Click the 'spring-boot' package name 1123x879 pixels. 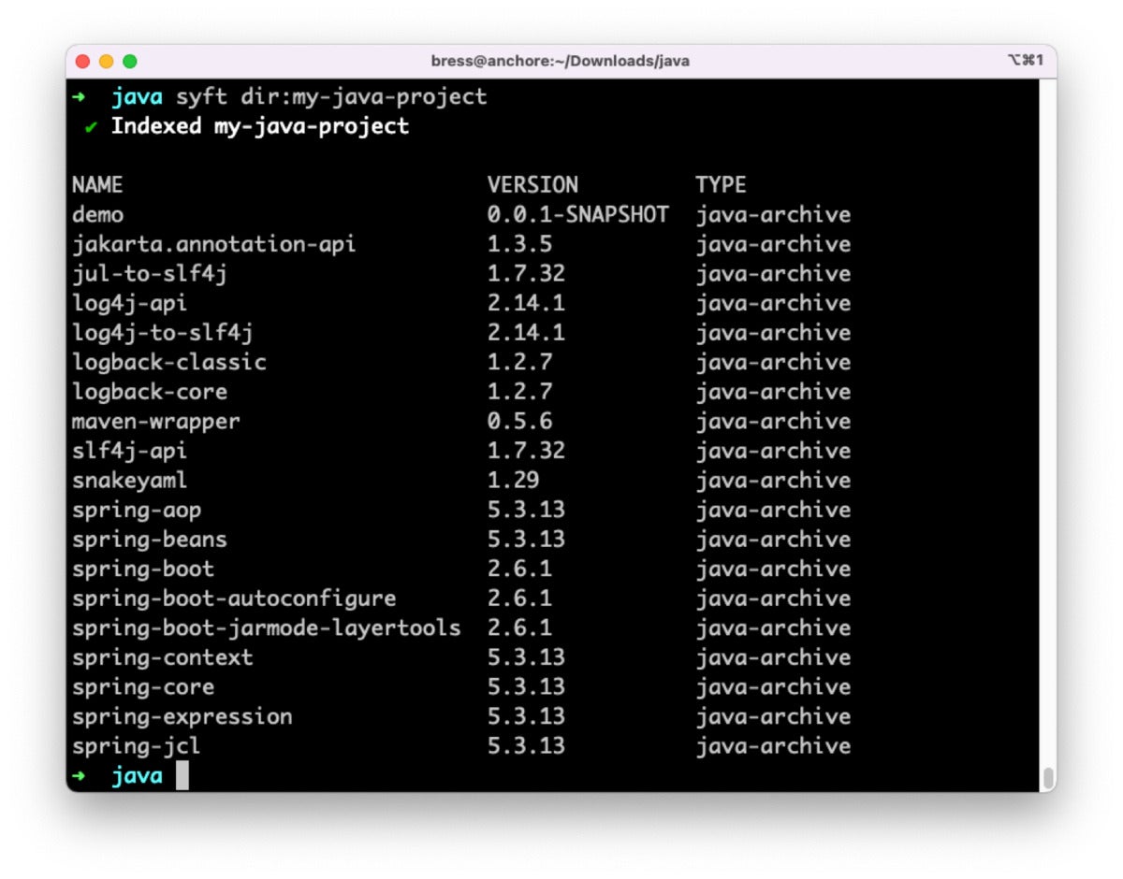143,569
